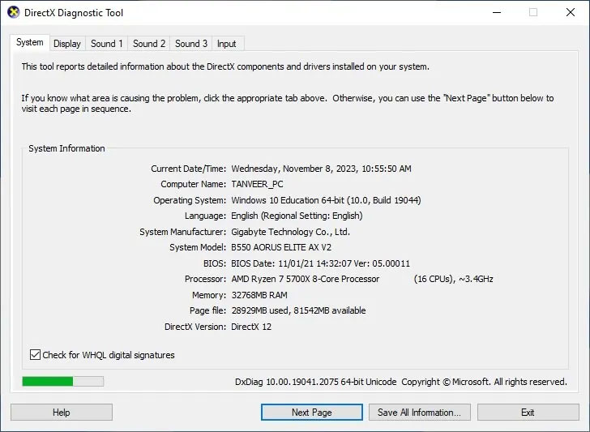Click the Operating System label
Screen dimensions: 590x432
(x=190, y=200)
